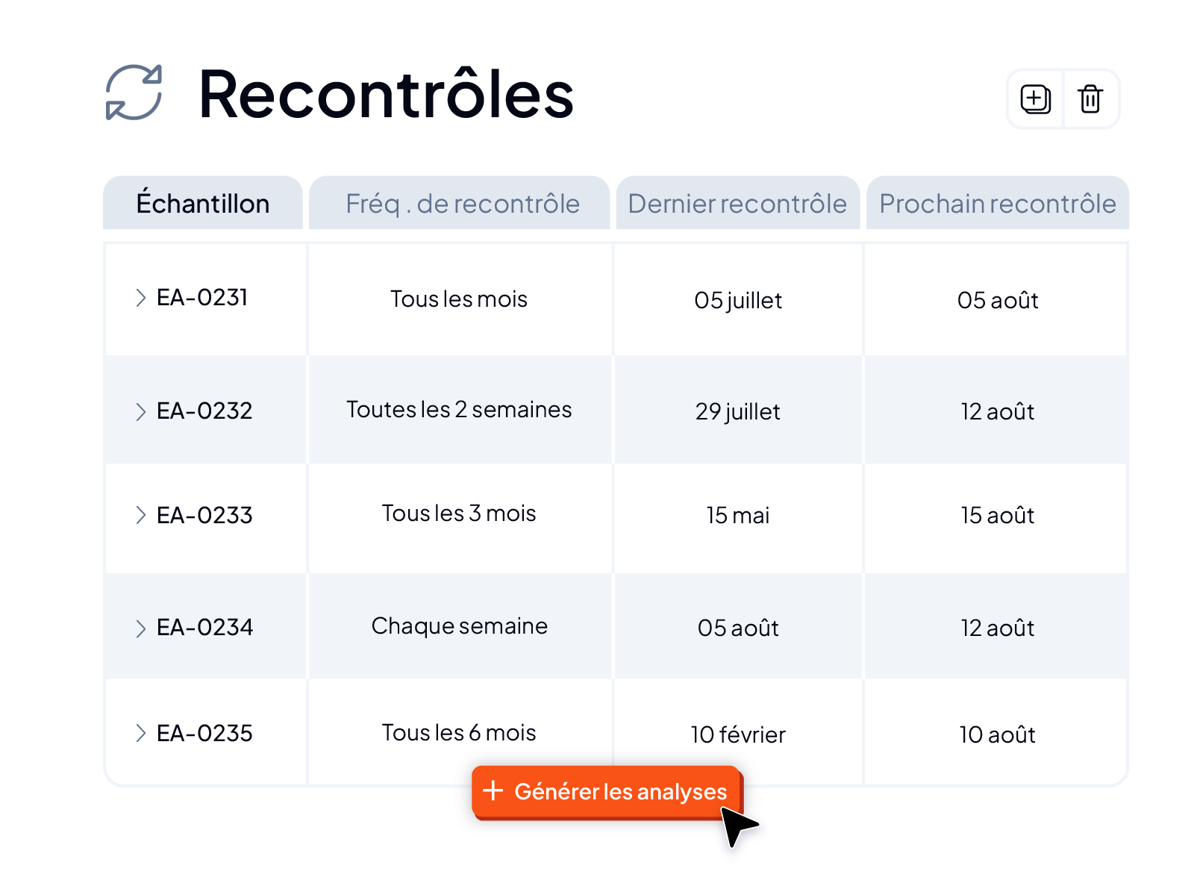
Task: Expand the EA-0234 row chevron
Action: pos(140,628)
